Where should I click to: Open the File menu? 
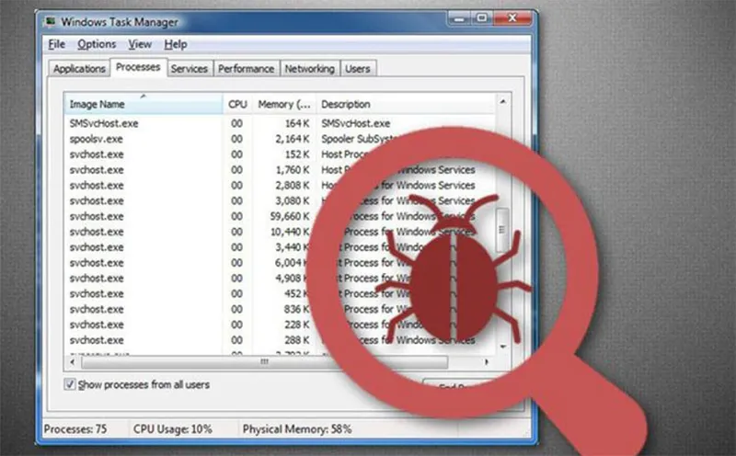(x=57, y=44)
